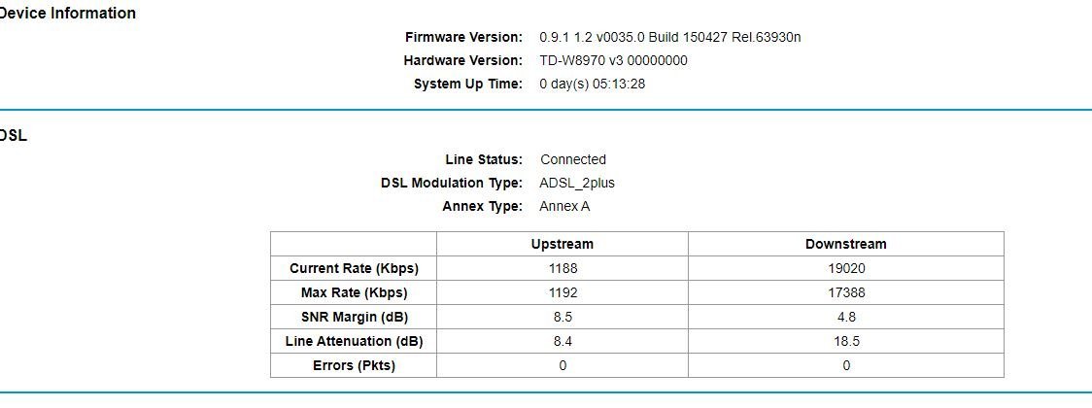This screenshot has width=1092, height=408.
Task: Click the downstream max rate 17388 cell
Action: [x=845, y=292]
